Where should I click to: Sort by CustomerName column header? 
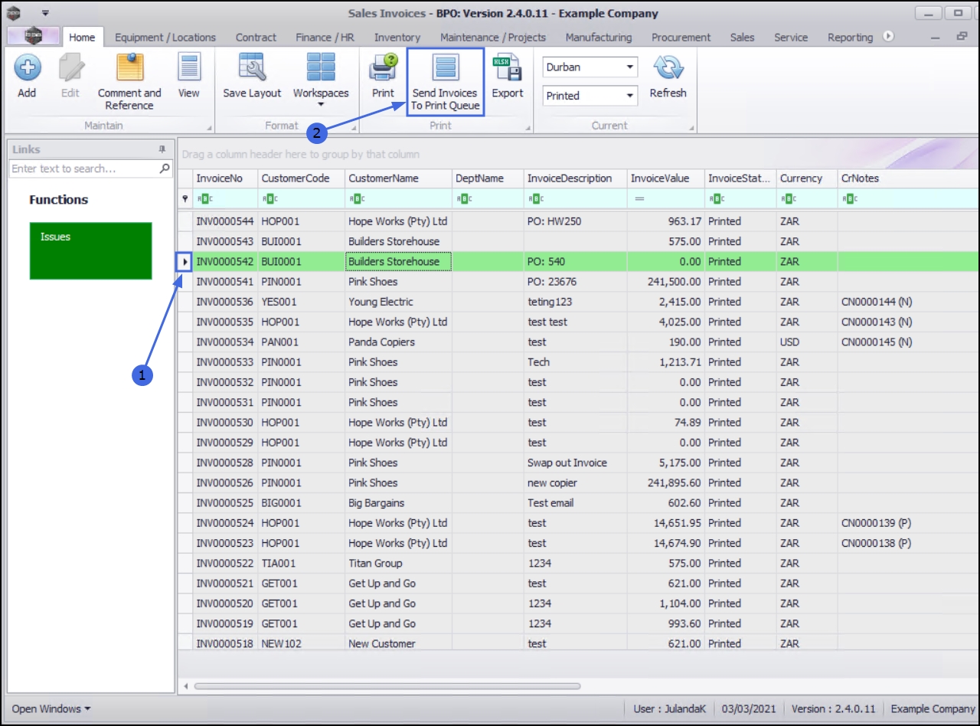pos(398,178)
